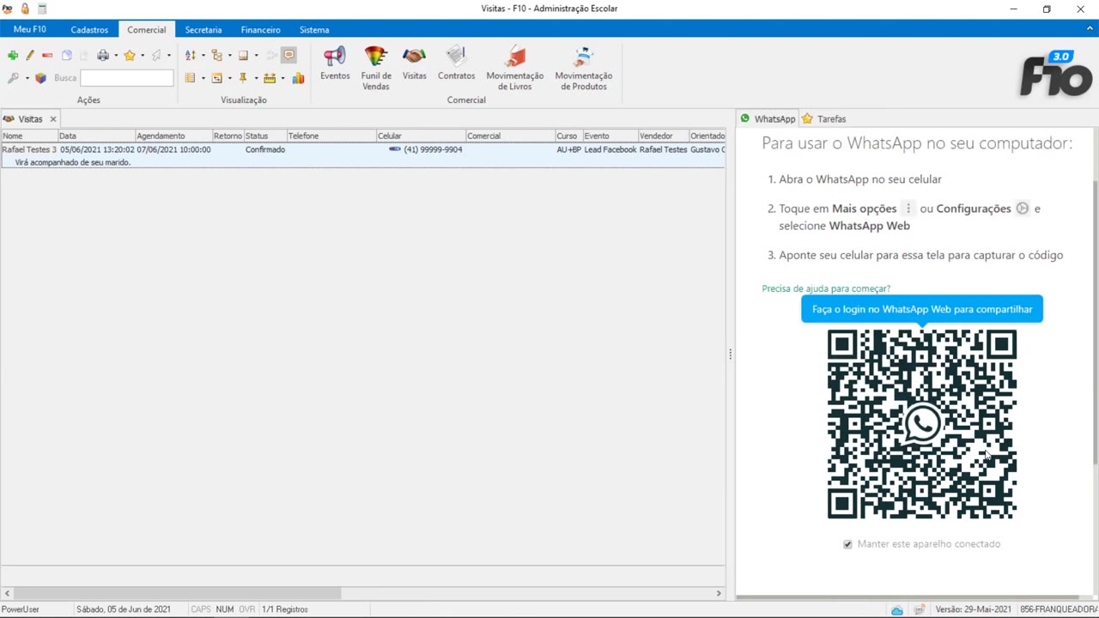This screenshot has width=1099, height=618.
Task: Click the speech bubble notes icon
Action: point(289,55)
